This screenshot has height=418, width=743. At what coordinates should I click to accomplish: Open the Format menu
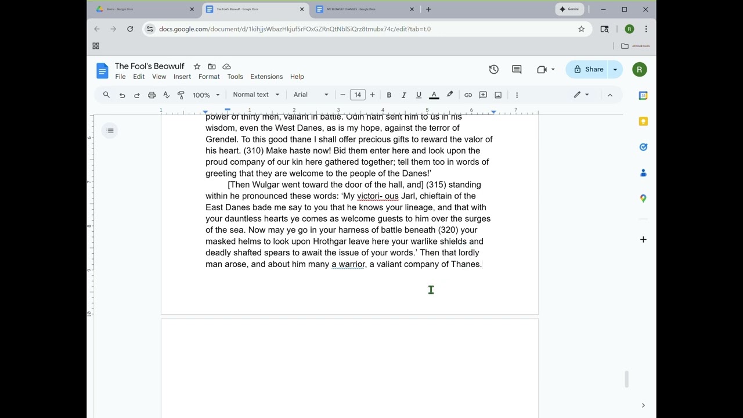click(209, 77)
